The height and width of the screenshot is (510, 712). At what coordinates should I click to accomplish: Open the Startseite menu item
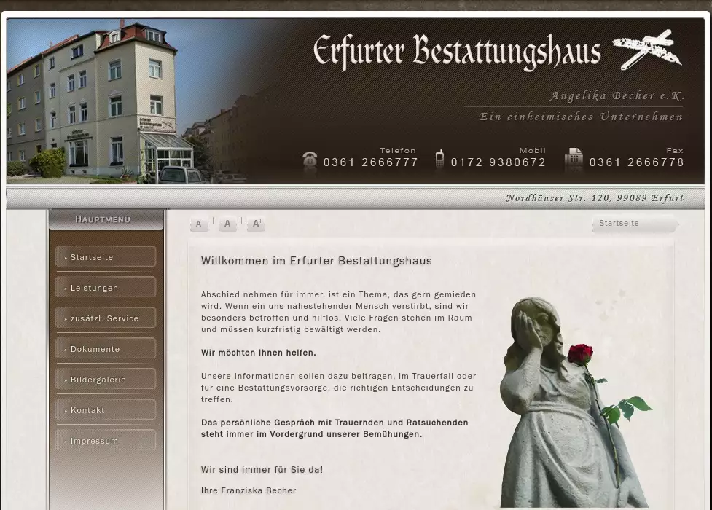pyautogui.click(x=106, y=257)
